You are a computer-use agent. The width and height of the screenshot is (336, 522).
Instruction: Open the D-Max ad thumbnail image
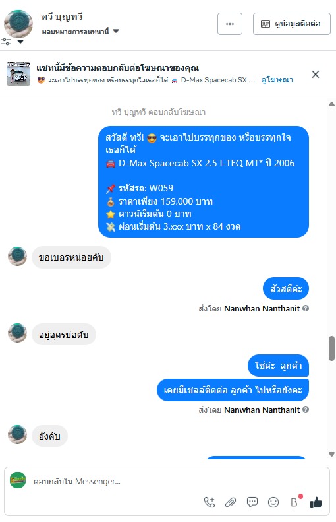pos(18,73)
